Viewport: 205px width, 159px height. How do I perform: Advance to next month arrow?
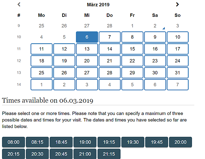point(177,4)
